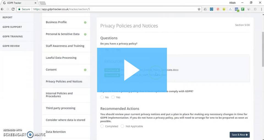The width and height of the screenshot is (264, 140).
Task: Open the Internal Policies and Procedures section
Action: point(59,95)
